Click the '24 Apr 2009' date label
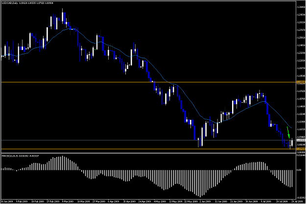306x204 pixels. click(x=144, y=202)
